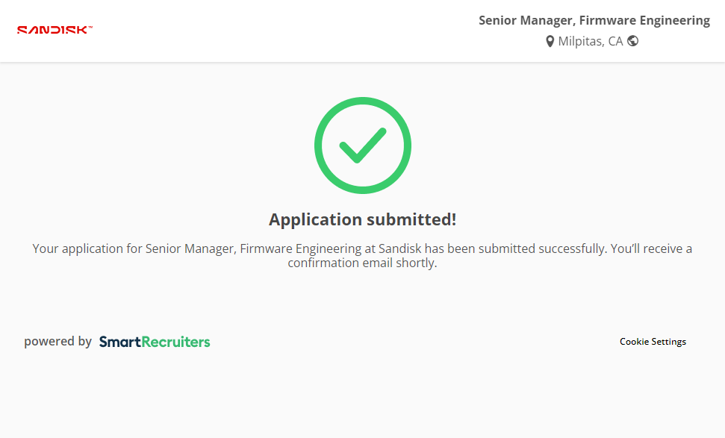Image resolution: width=725 pixels, height=438 pixels.
Task: Click the location pin icon
Action: pyautogui.click(x=550, y=42)
